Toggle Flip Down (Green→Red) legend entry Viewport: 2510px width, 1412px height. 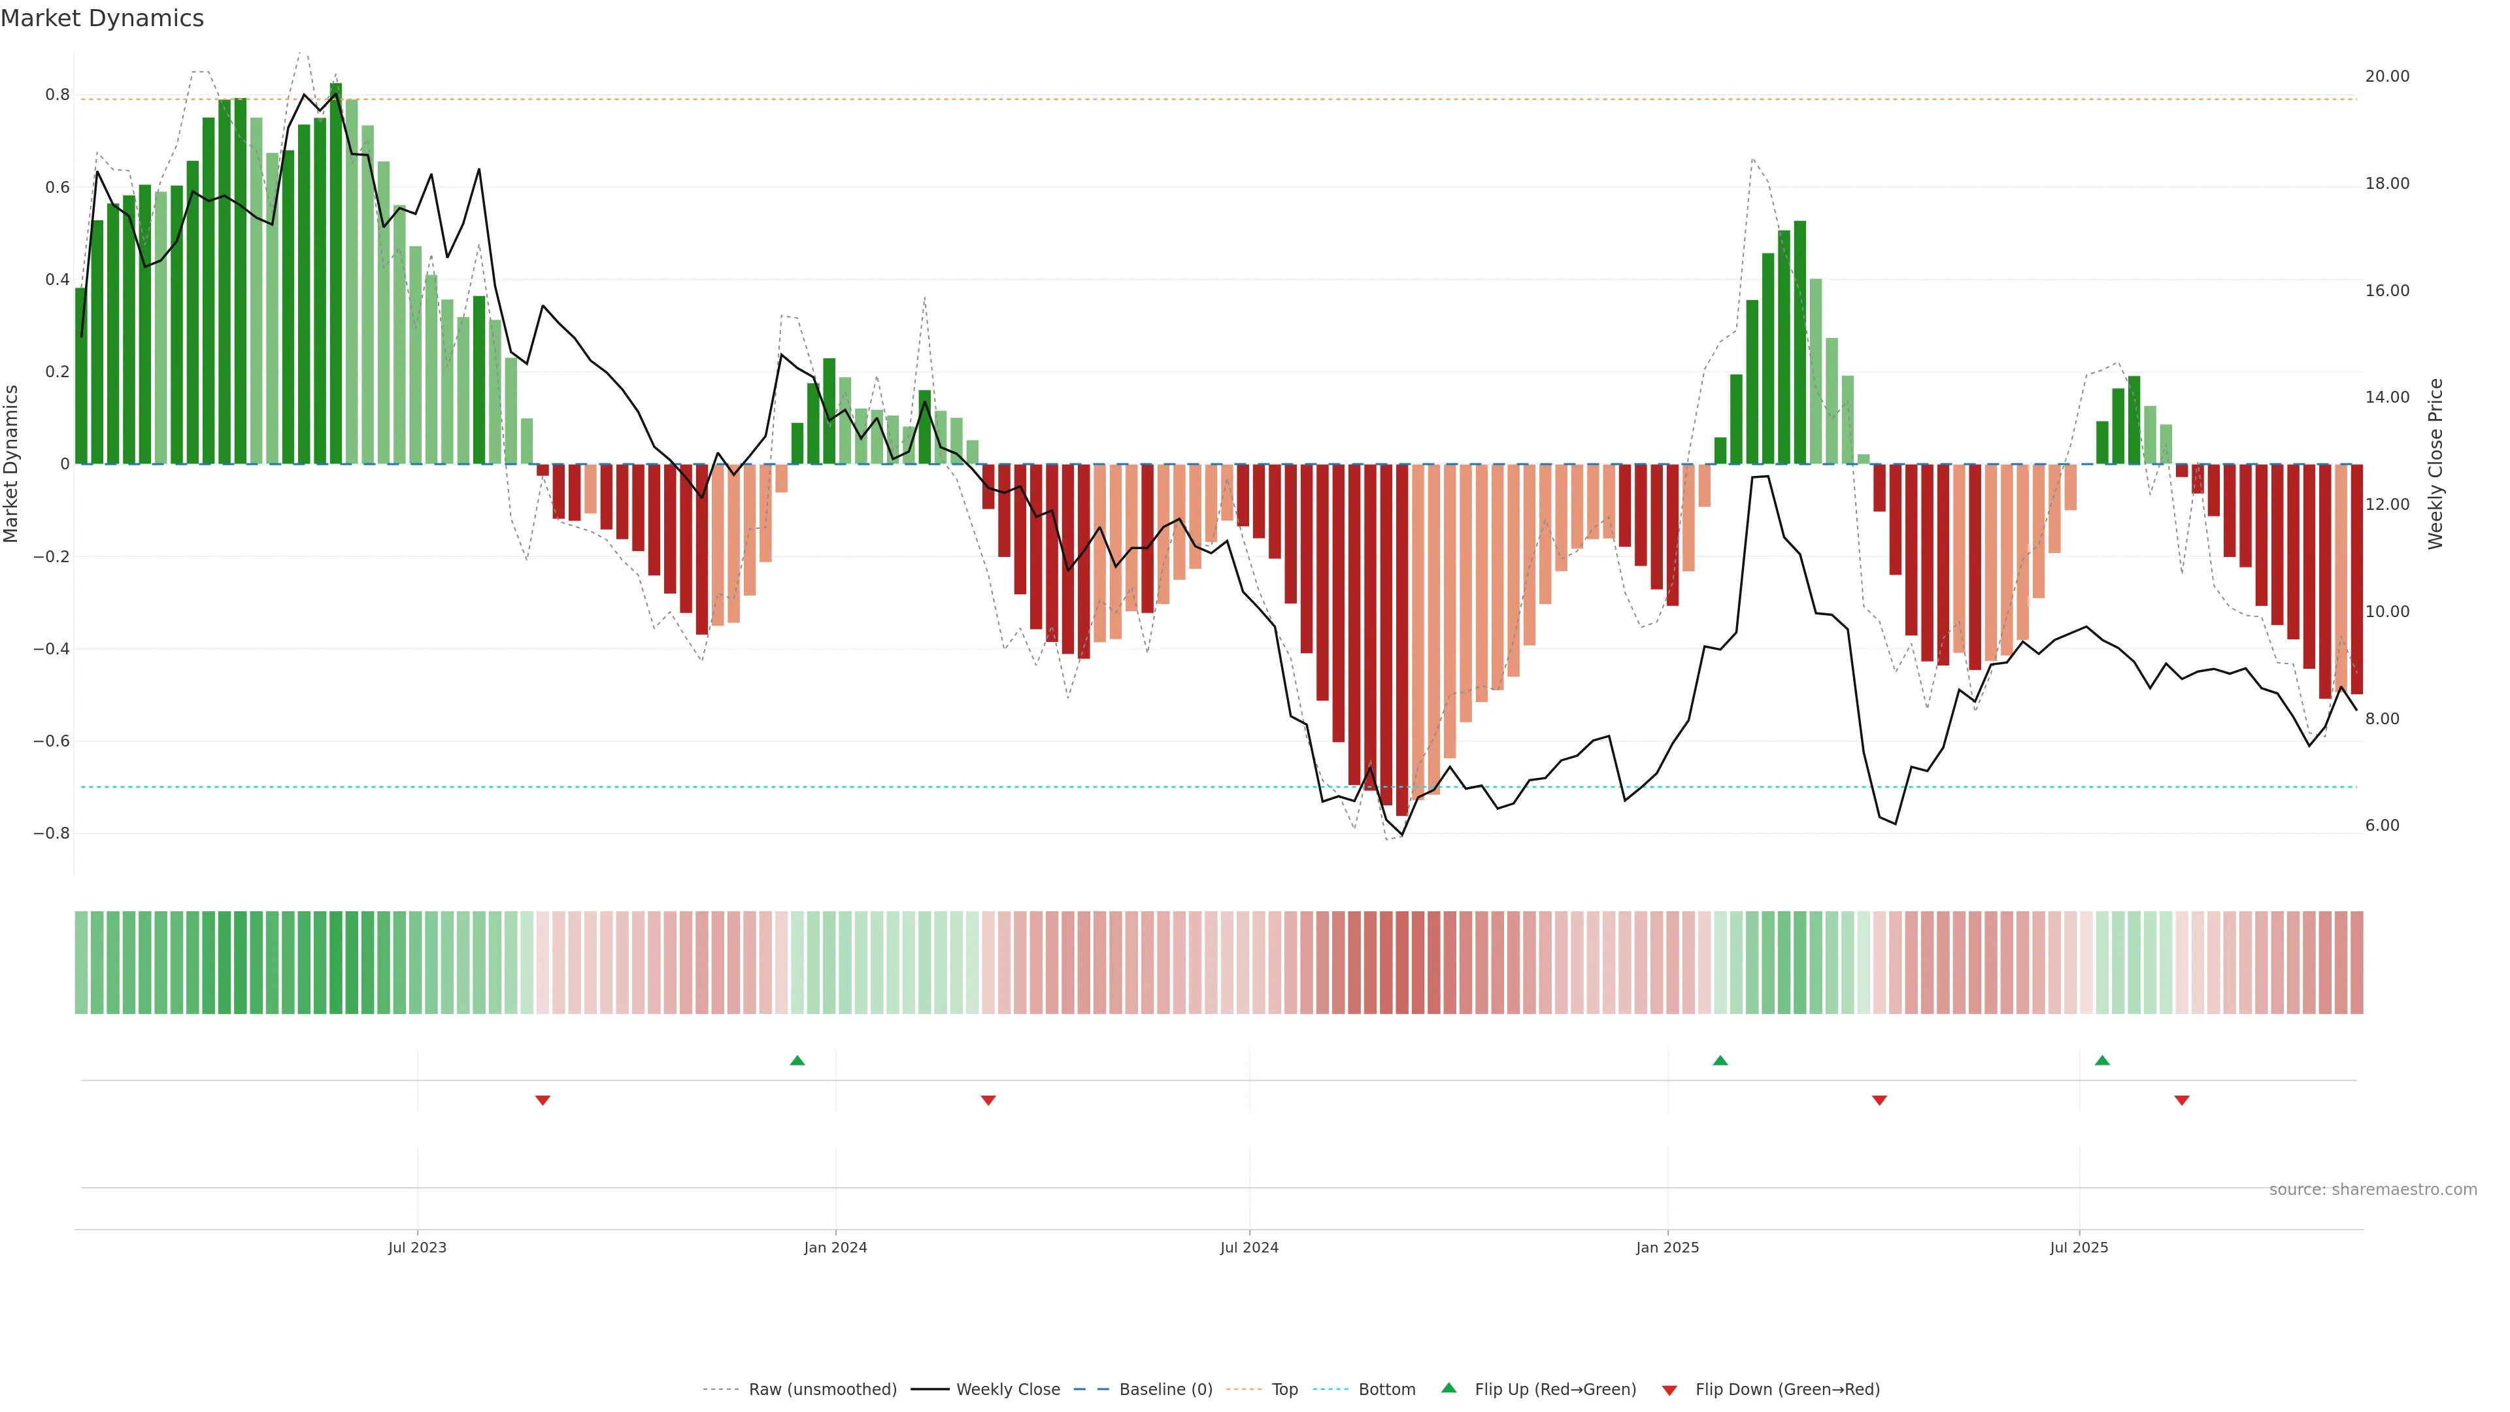click(x=1787, y=1390)
